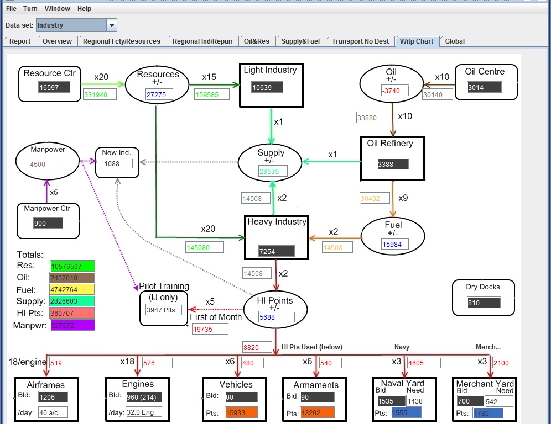Go to Transport No Dest tab
Image resolution: width=551 pixels, height=424 pixels.
click(361, 41)
